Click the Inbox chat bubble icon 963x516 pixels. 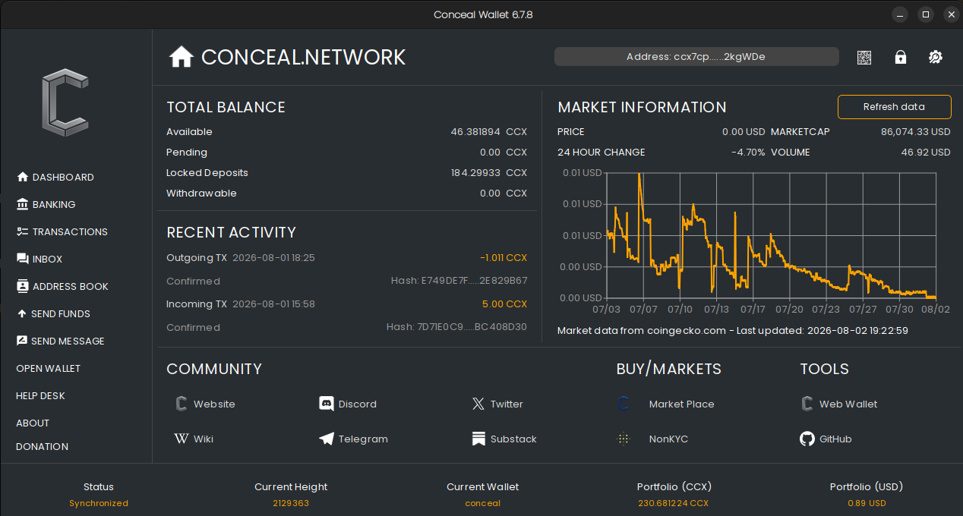[x=22, y=259]
